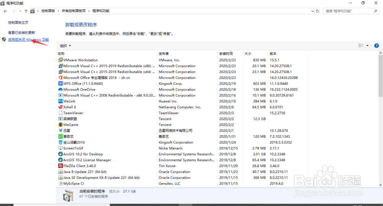Click the 爱奇艺 program icon

tap(61, 136)
